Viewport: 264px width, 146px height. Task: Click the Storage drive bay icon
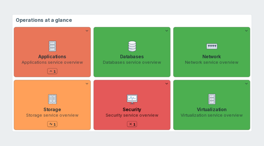(52, 99)
